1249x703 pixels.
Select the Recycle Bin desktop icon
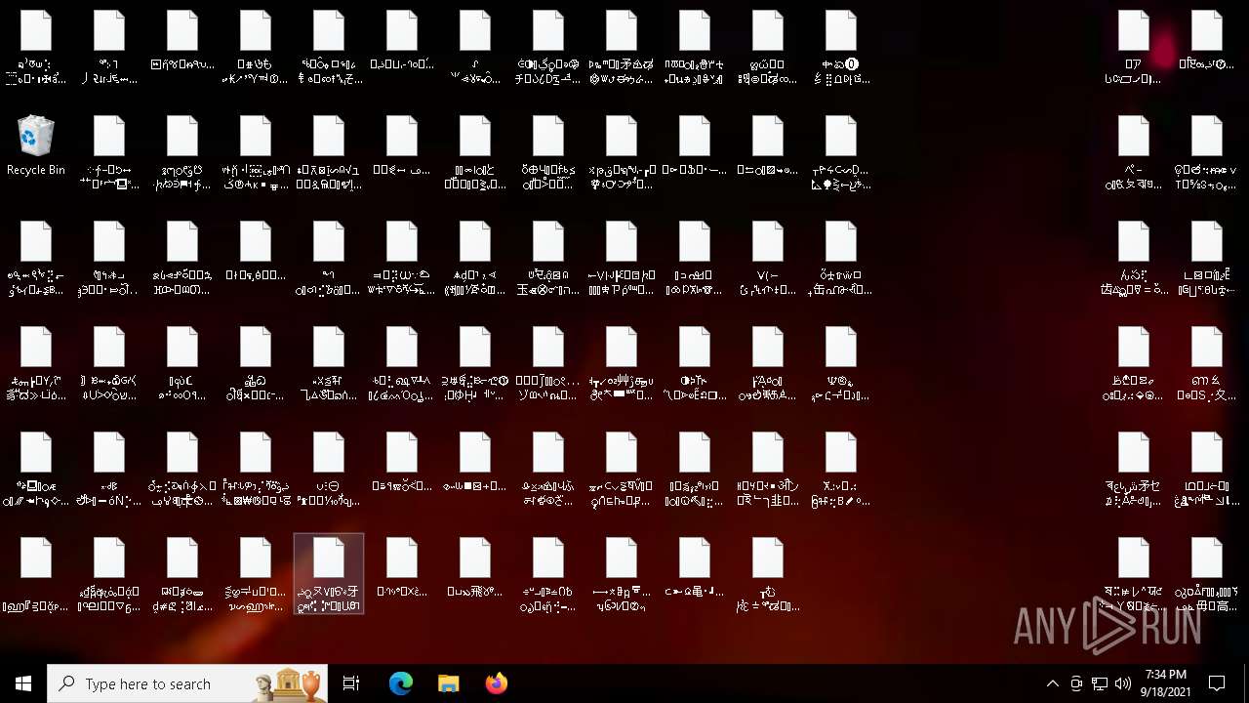tap(36, 145)
